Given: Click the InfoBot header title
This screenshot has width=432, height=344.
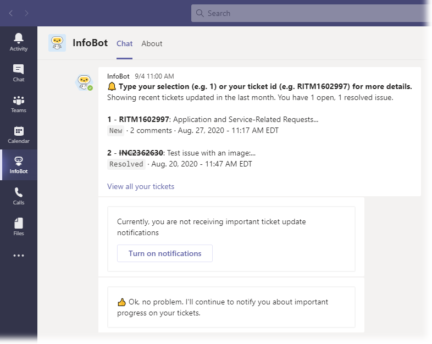Looking at the screenshot, I should coord(90,43).
